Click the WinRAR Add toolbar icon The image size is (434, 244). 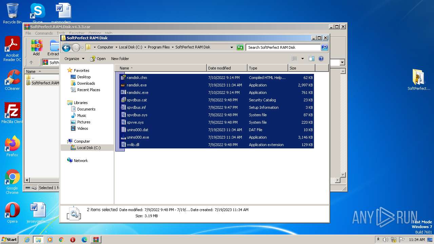(36, 48)
